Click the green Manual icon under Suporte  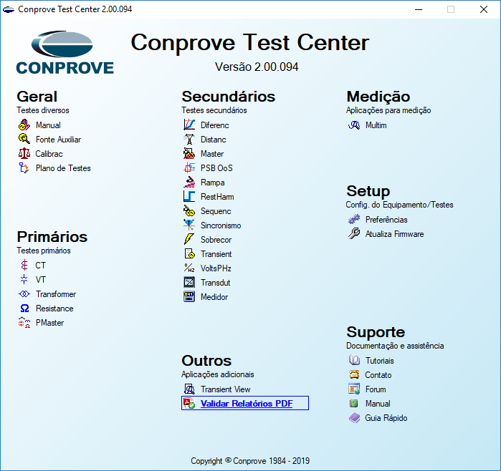pos(353,403)
